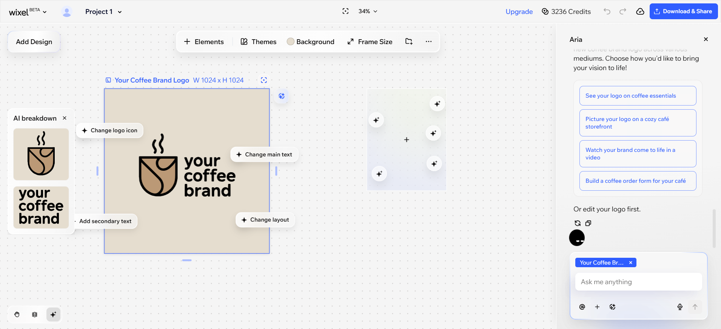Click the 'your coffee brand' text on canvas
721x329 pixels.
210,176
